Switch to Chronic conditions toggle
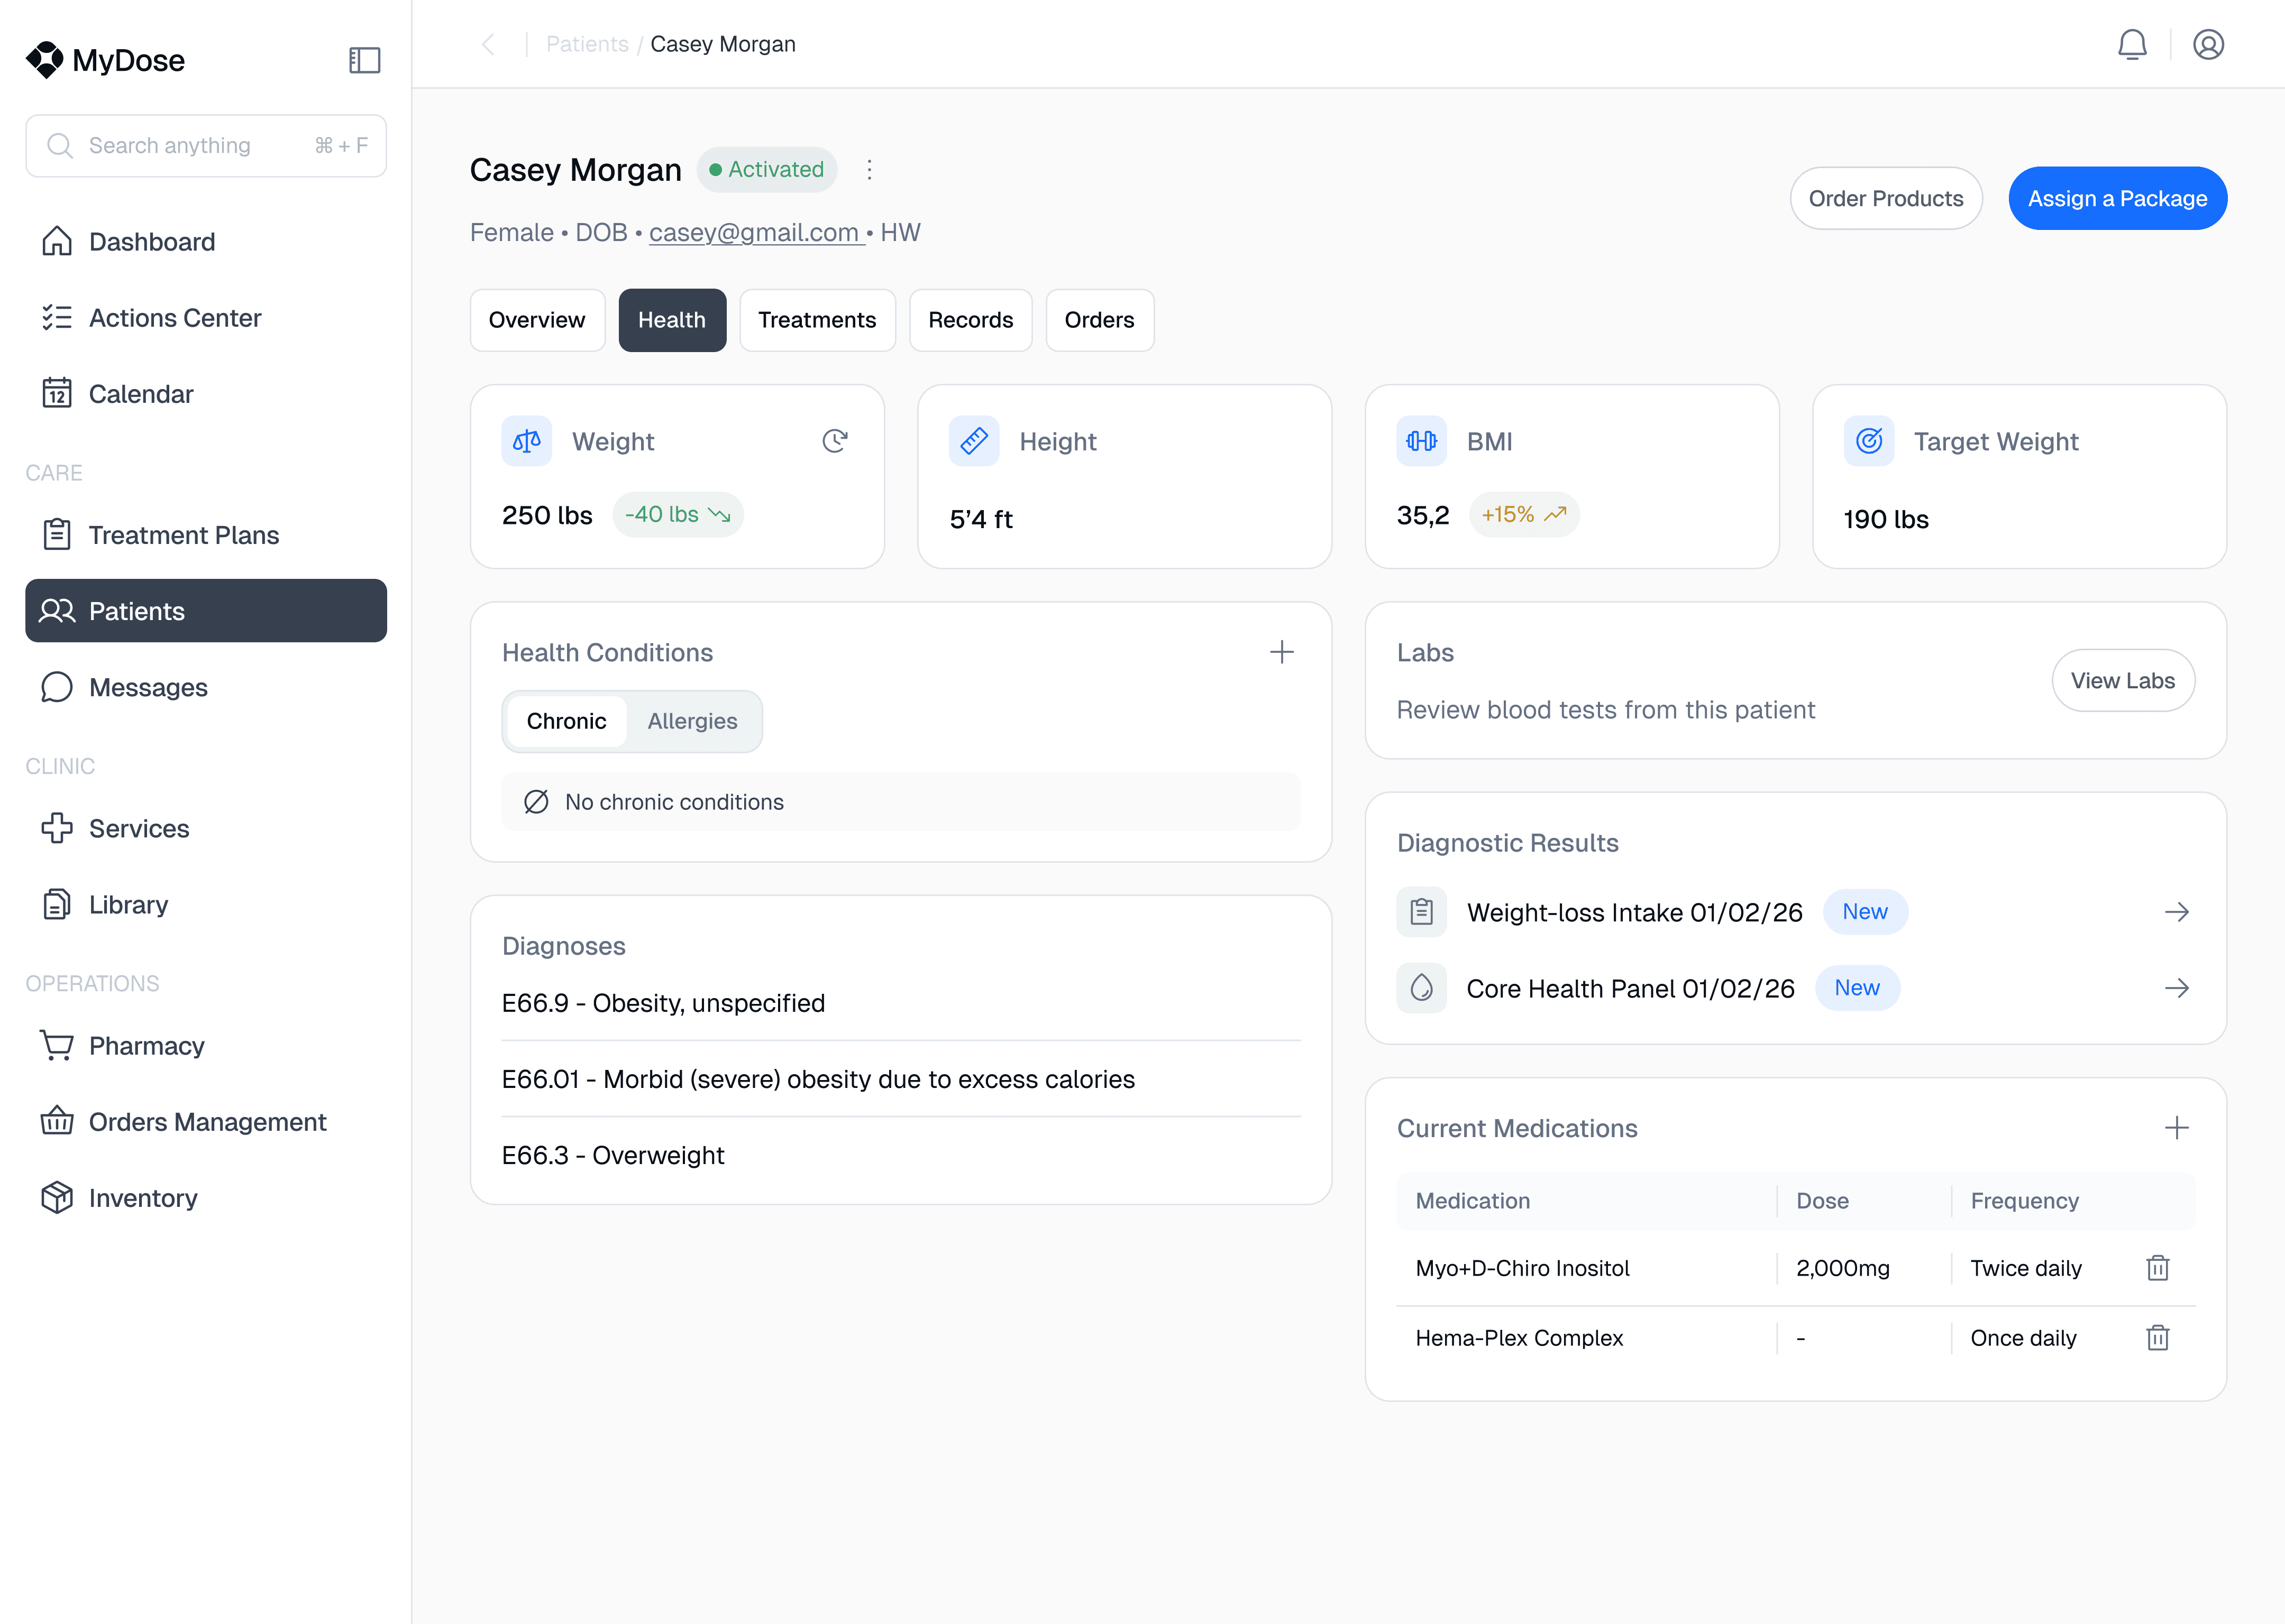Image resolution: width=2285 pixels, height=1624 pixels. pyautogui.click(x=566, y=721)
